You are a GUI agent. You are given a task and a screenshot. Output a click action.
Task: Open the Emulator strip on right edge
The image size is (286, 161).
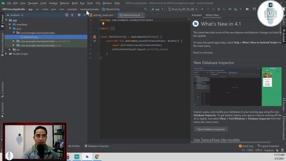(284, 104)
